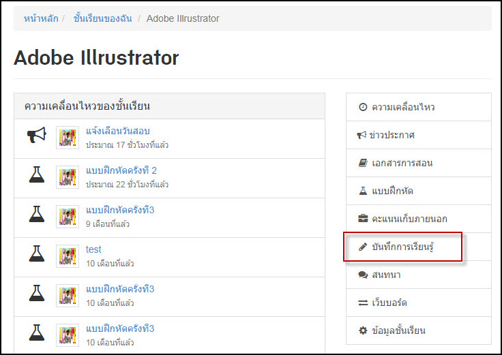Image resolution: width=502 pixels, height=355 pixels.
Task: Click '9 เดือนที่แล้ว' timestamp text
Action: (x=108, y=224)
